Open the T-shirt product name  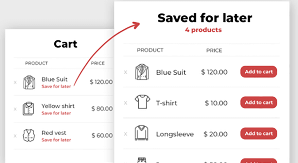[167, 103]
